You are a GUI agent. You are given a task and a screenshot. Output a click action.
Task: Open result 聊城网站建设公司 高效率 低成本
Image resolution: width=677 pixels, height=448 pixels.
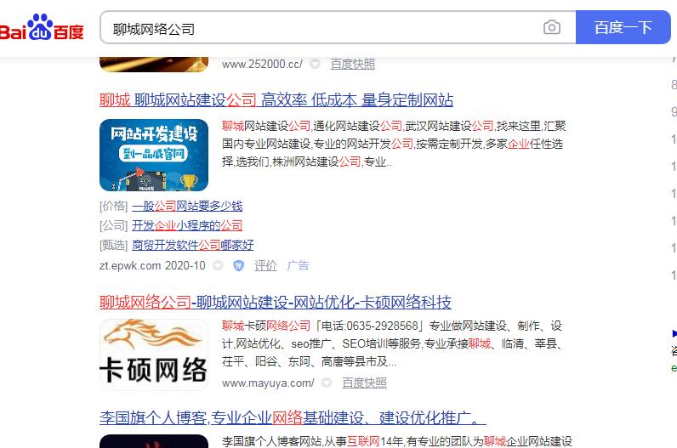pos(276,100)
